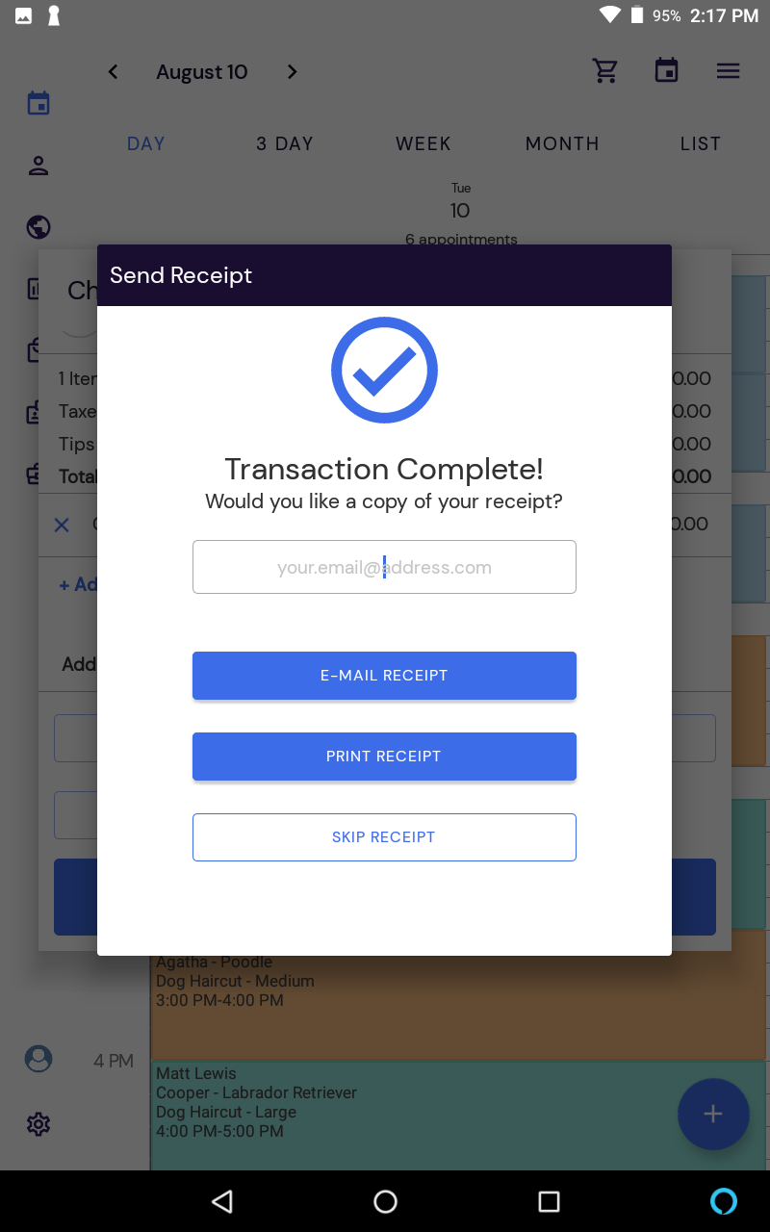Image resolution: width=770 pixels, height=1232 pixels.
Task: Open the globe icon in sidebar
Action: 38,227
